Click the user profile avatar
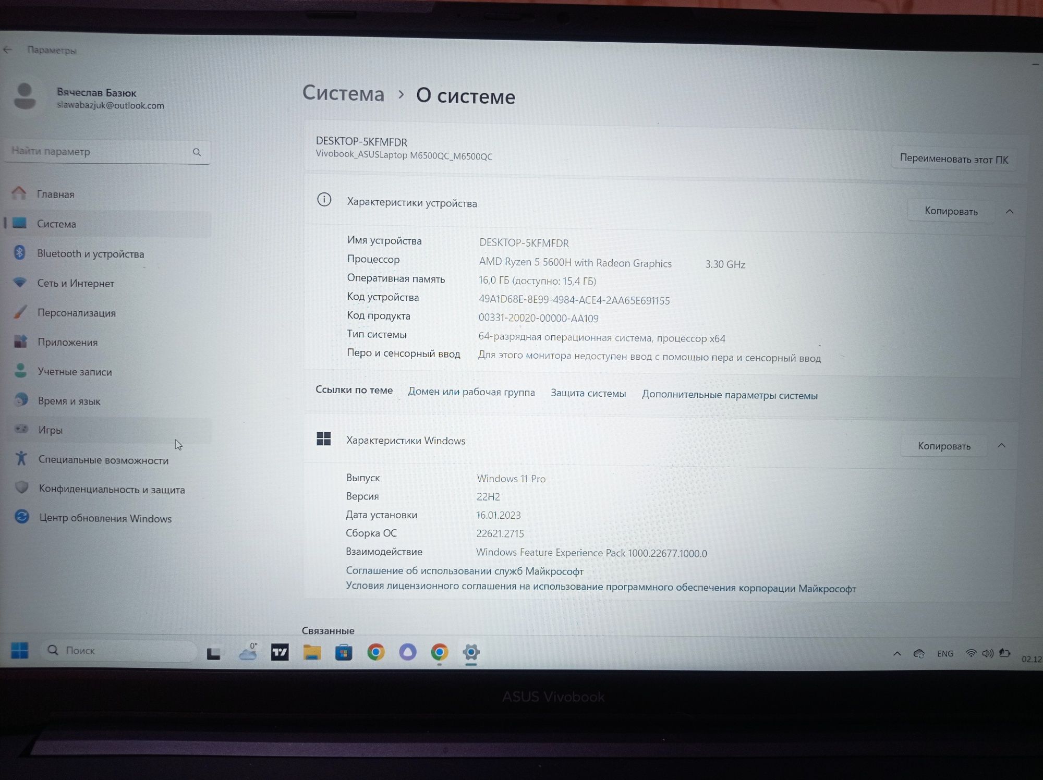The image size is (1043, 780). pyautogui.click(x=25, y=97)
